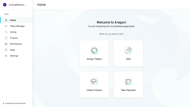This screenshot has height=107, width=190.
Task: Click the Voting sidebar icon
Action: pos(6,32)
